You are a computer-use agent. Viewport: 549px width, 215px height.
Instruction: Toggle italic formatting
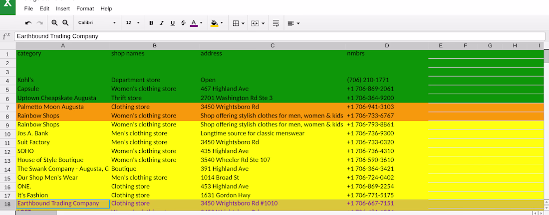click(x=162, y=23)
